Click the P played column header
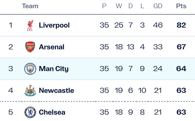This screenshot has height=121, width=195. point(104,6)
